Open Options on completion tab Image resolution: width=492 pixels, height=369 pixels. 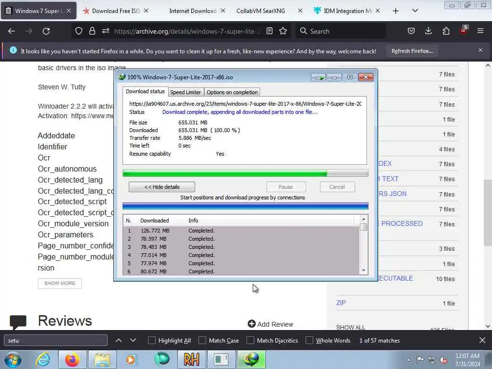pyautogui.click(x=232, y=92)
